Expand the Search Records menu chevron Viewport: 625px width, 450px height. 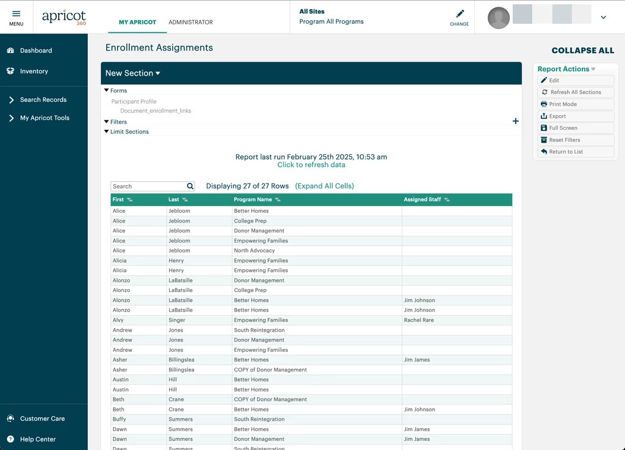(11, 100)
